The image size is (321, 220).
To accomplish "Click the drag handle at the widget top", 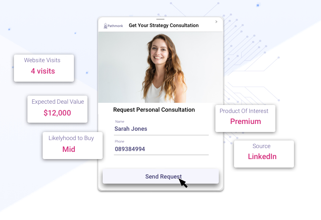I will click(160, 19).
